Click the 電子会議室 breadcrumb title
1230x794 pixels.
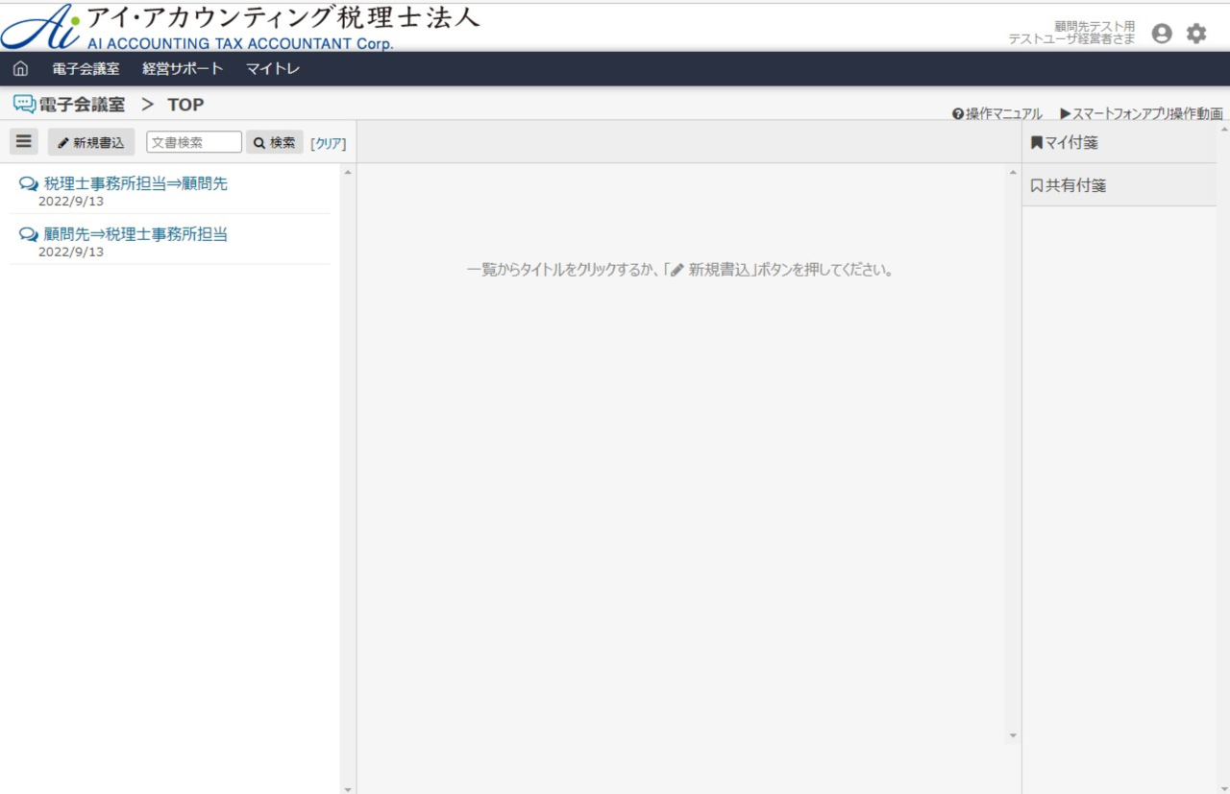82,105
